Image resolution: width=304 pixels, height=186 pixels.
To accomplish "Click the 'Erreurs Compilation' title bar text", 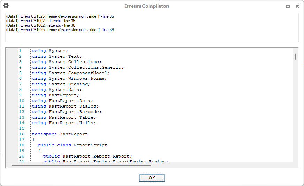I will (x=147, y=6).
